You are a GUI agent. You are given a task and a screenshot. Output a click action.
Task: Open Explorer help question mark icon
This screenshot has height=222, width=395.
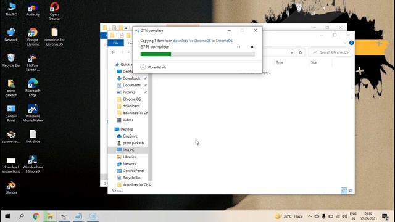click(x=351, y=43)
